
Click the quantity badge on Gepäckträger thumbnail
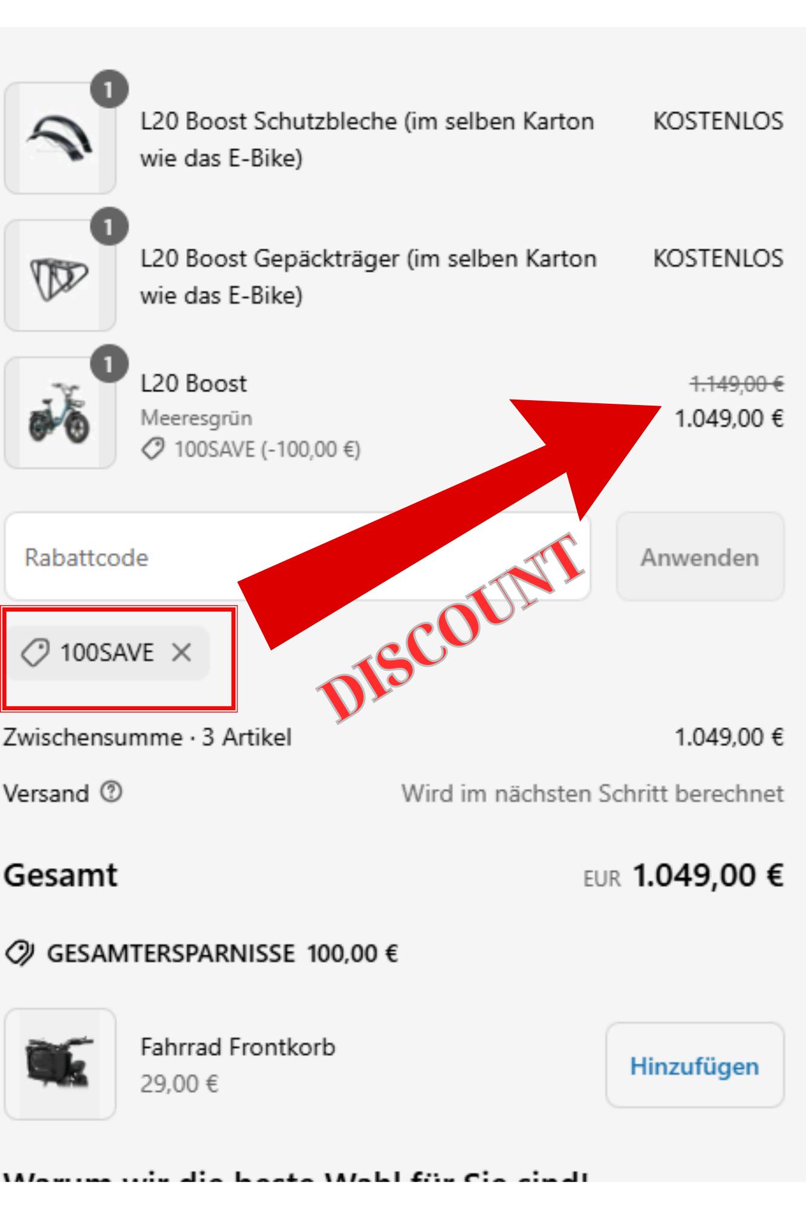click(109, 227)
